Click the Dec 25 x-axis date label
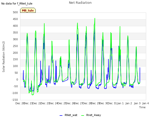This screenshot has width=161, height=120. click(x=62, y=103)
